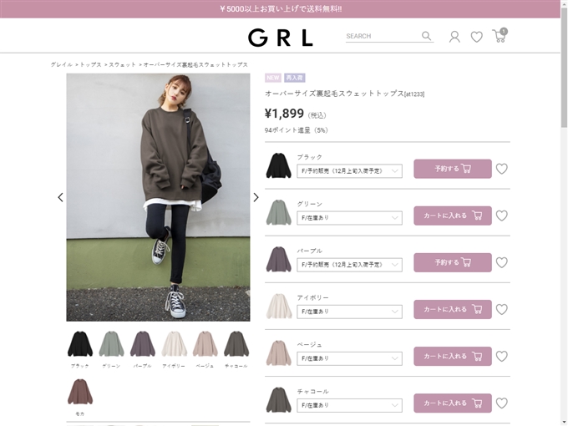Screen dimensions: 568x426
Task: Toggle heart for チャコール color
Action: (x=502, y=403)
